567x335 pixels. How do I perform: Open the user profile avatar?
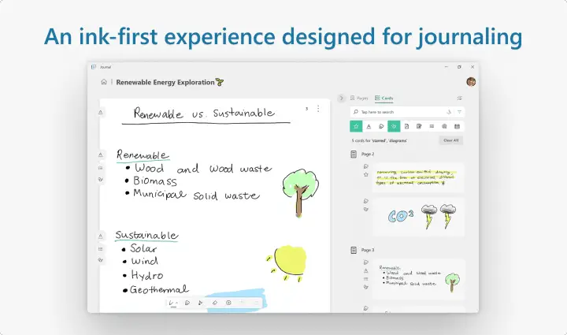click(471, 82)
